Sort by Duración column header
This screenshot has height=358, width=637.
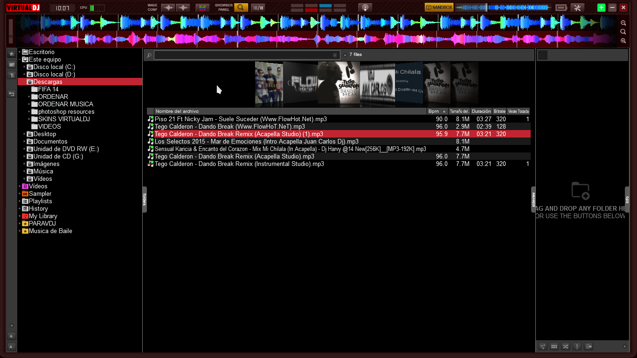[481, 111]
